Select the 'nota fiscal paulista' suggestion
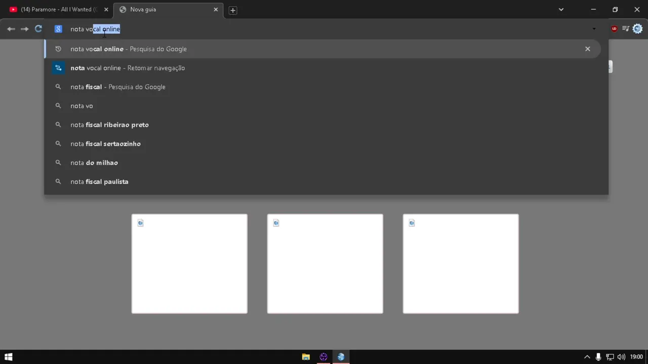Image resolution: width=648 pixels, height=364 pixels. 326,181
